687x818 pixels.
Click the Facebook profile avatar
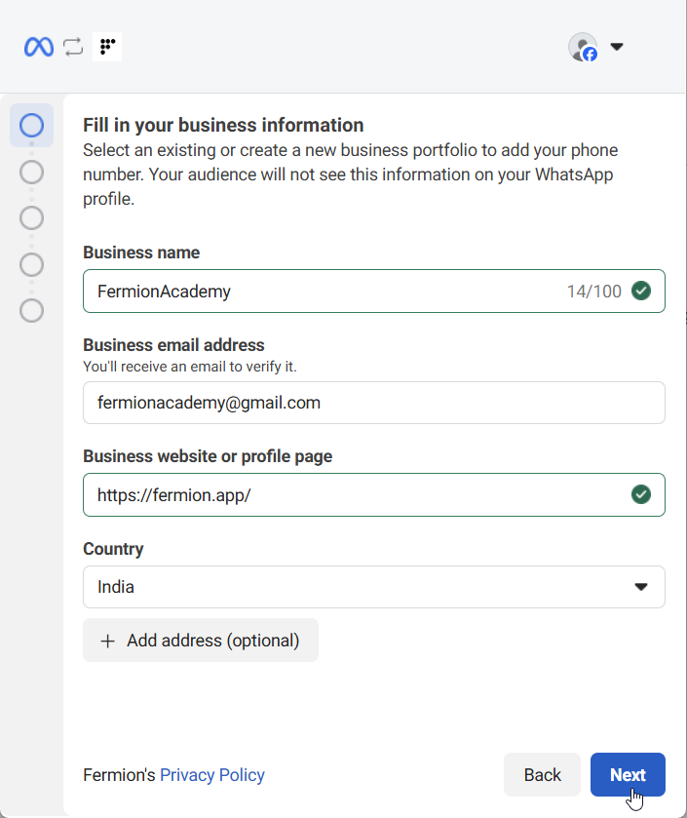(583, 47)
